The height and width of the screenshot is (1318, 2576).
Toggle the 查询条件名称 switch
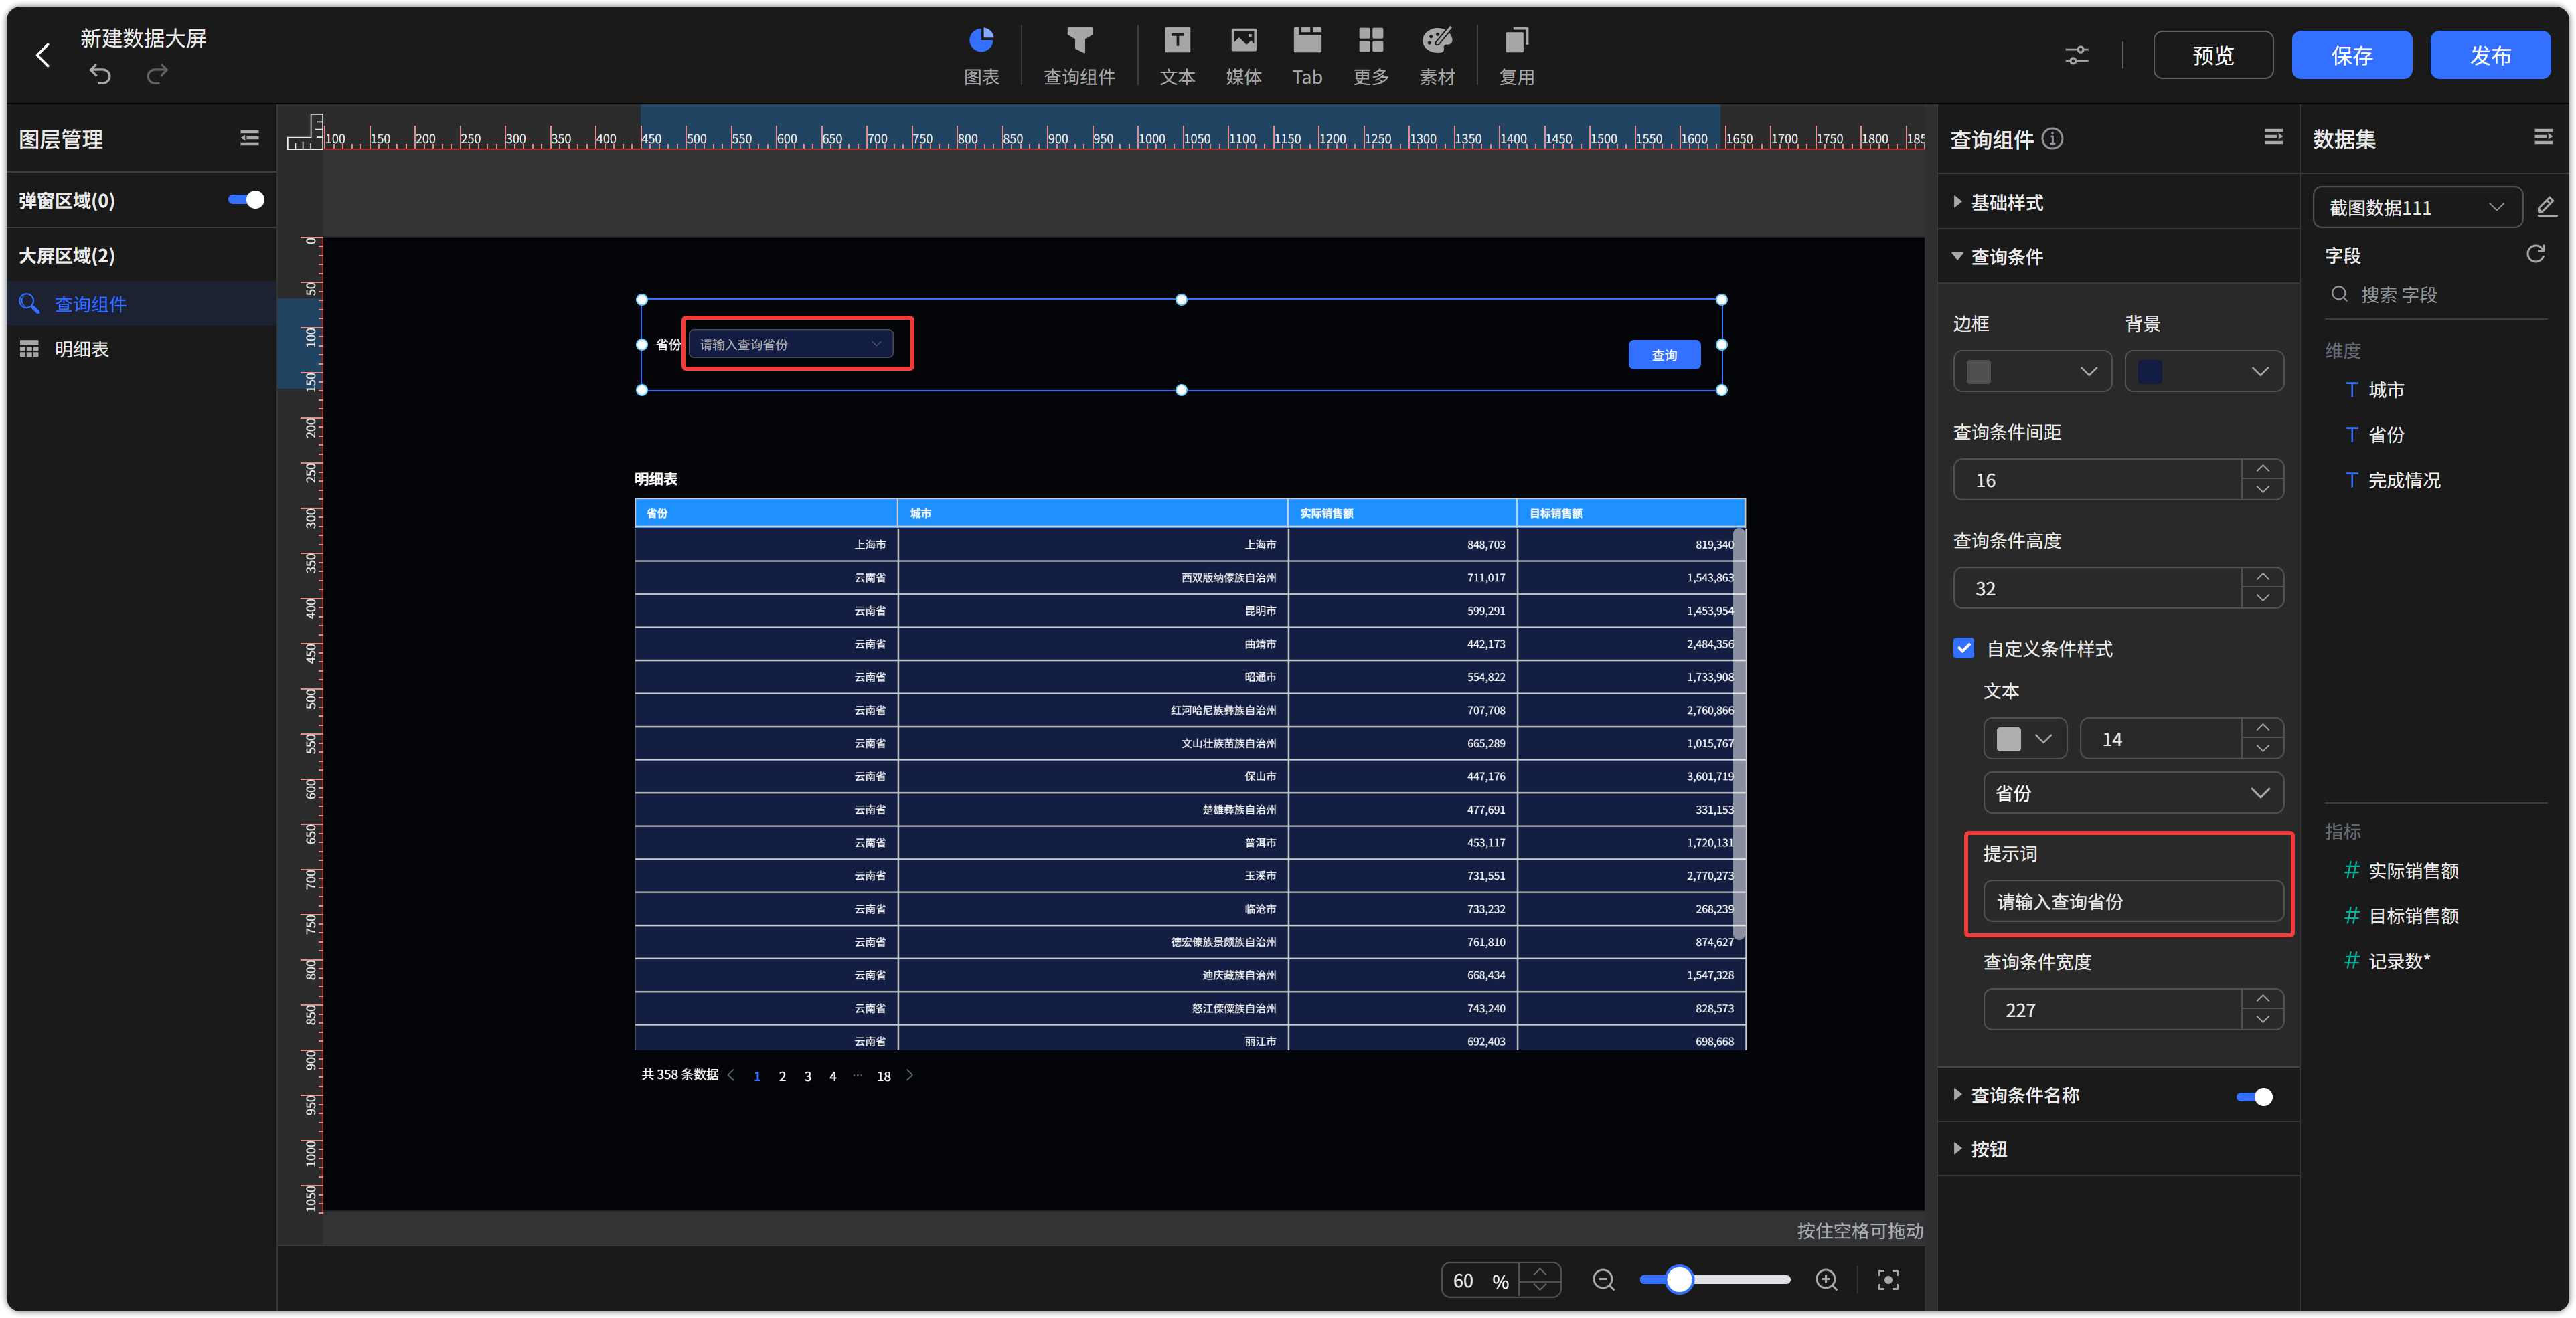click(x=2254, y=1096)
